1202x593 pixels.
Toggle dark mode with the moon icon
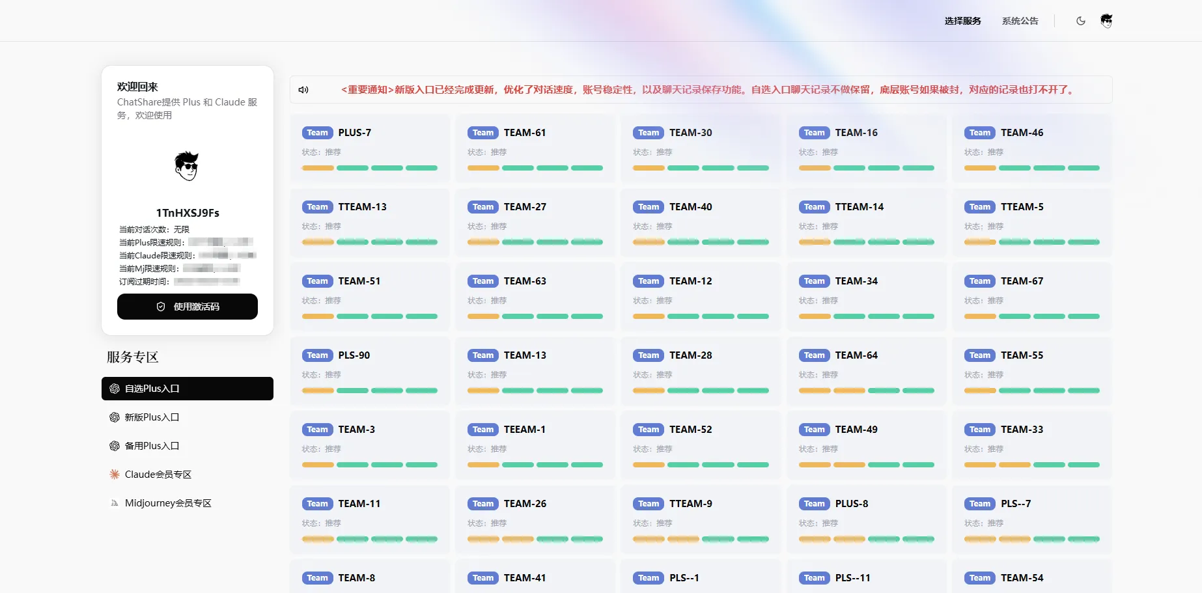click(1081, 21)
